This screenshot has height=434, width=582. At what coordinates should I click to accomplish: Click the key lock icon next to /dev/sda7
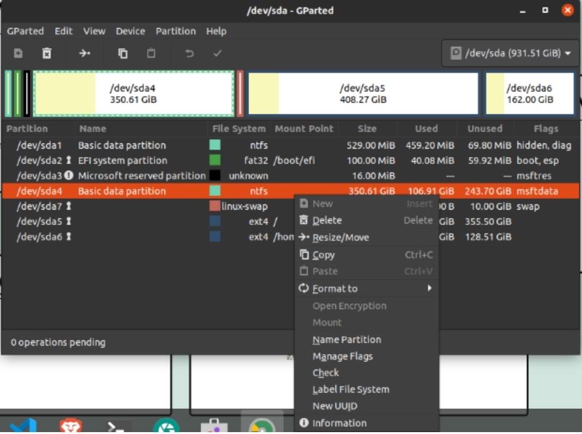pyautogui.click(x=69, y=206)
